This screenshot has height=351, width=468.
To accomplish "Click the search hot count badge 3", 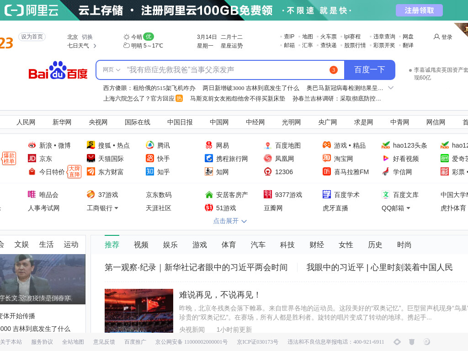I will click(333, 70).
